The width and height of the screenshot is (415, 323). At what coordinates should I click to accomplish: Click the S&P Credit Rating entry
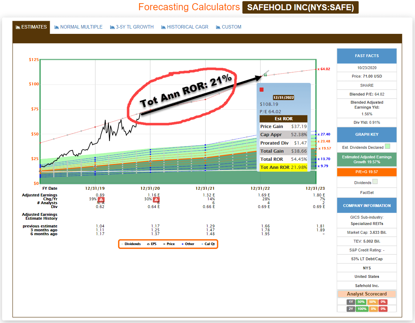(x=367, y=250)
